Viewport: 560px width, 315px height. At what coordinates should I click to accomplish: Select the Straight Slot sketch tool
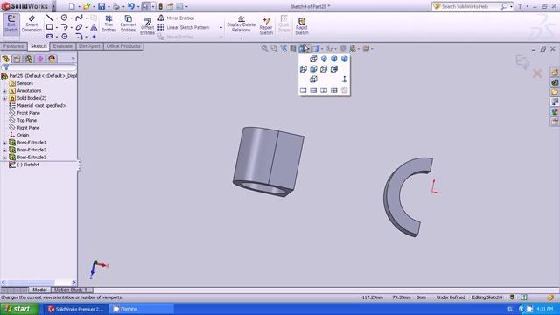[x=49, y=37]
